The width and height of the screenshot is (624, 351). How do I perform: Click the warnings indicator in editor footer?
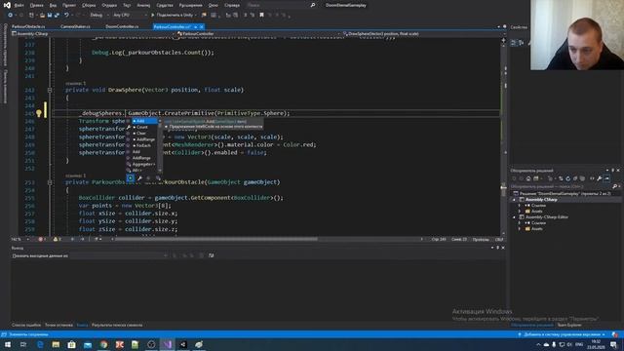point(58,239)
